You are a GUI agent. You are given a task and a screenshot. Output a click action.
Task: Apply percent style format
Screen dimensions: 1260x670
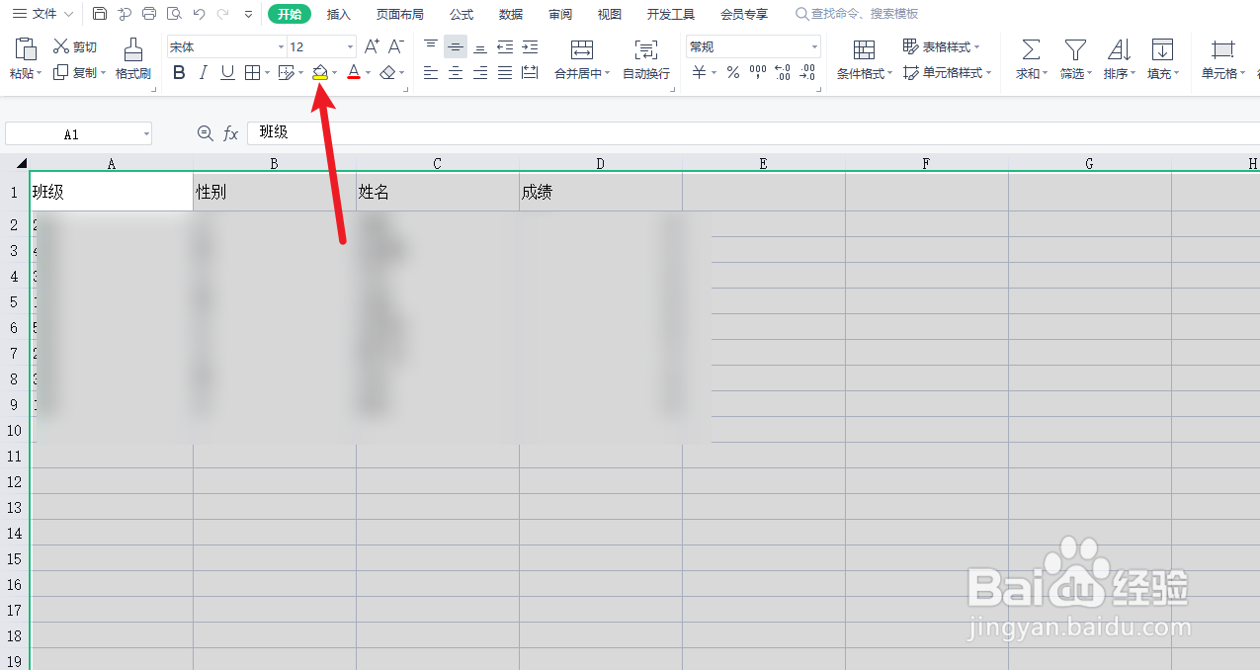[733, 72]
